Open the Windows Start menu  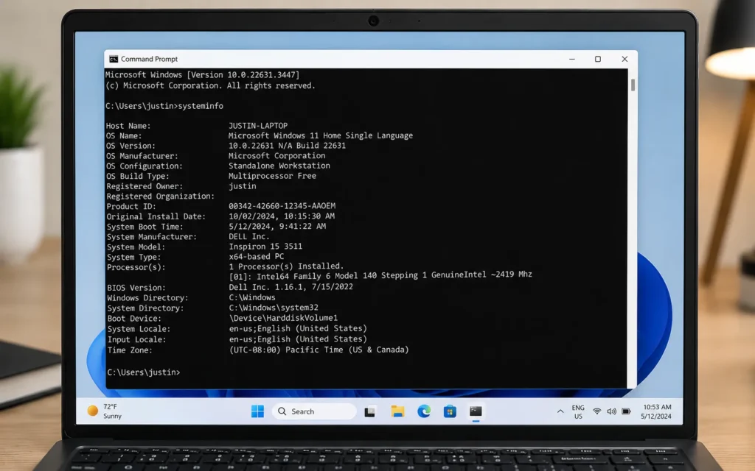(x=257, y=411)
